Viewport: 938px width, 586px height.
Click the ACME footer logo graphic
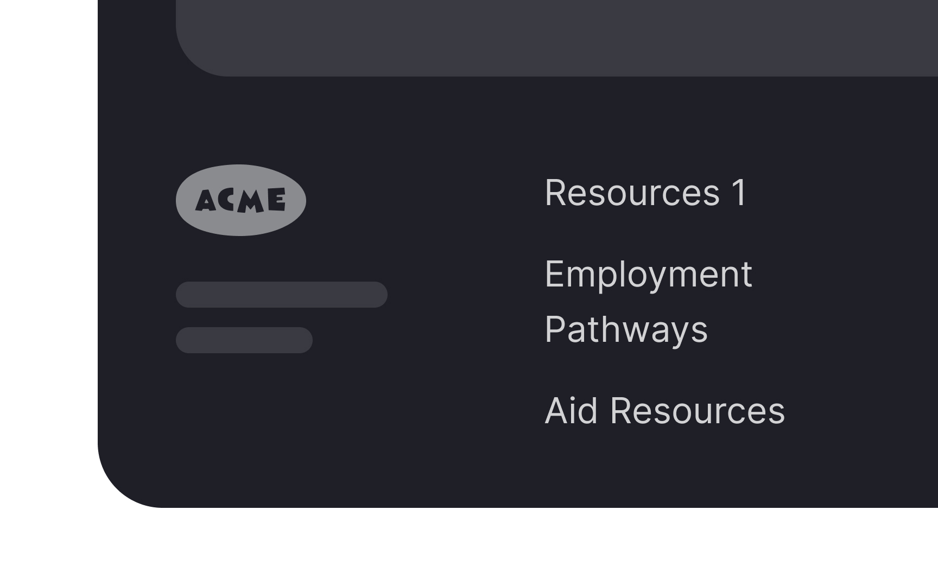click(x=242, y=199)
